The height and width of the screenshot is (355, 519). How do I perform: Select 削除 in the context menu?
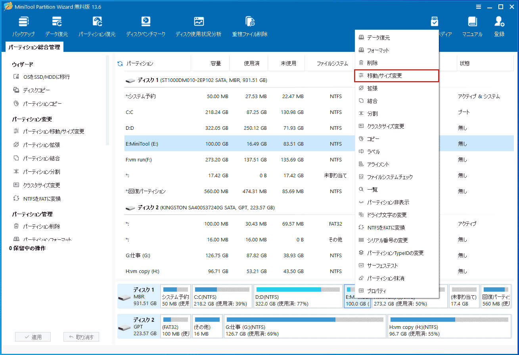click(397, 63)
